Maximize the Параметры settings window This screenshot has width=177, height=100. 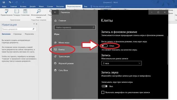click(158, 12)
